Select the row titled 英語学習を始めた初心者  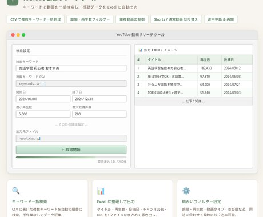[194, 68]
